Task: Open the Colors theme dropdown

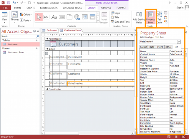Action: tap(26, 14)
